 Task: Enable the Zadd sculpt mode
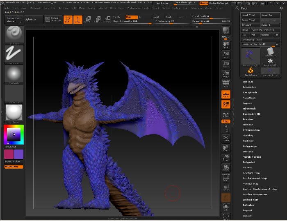(156, 17)
